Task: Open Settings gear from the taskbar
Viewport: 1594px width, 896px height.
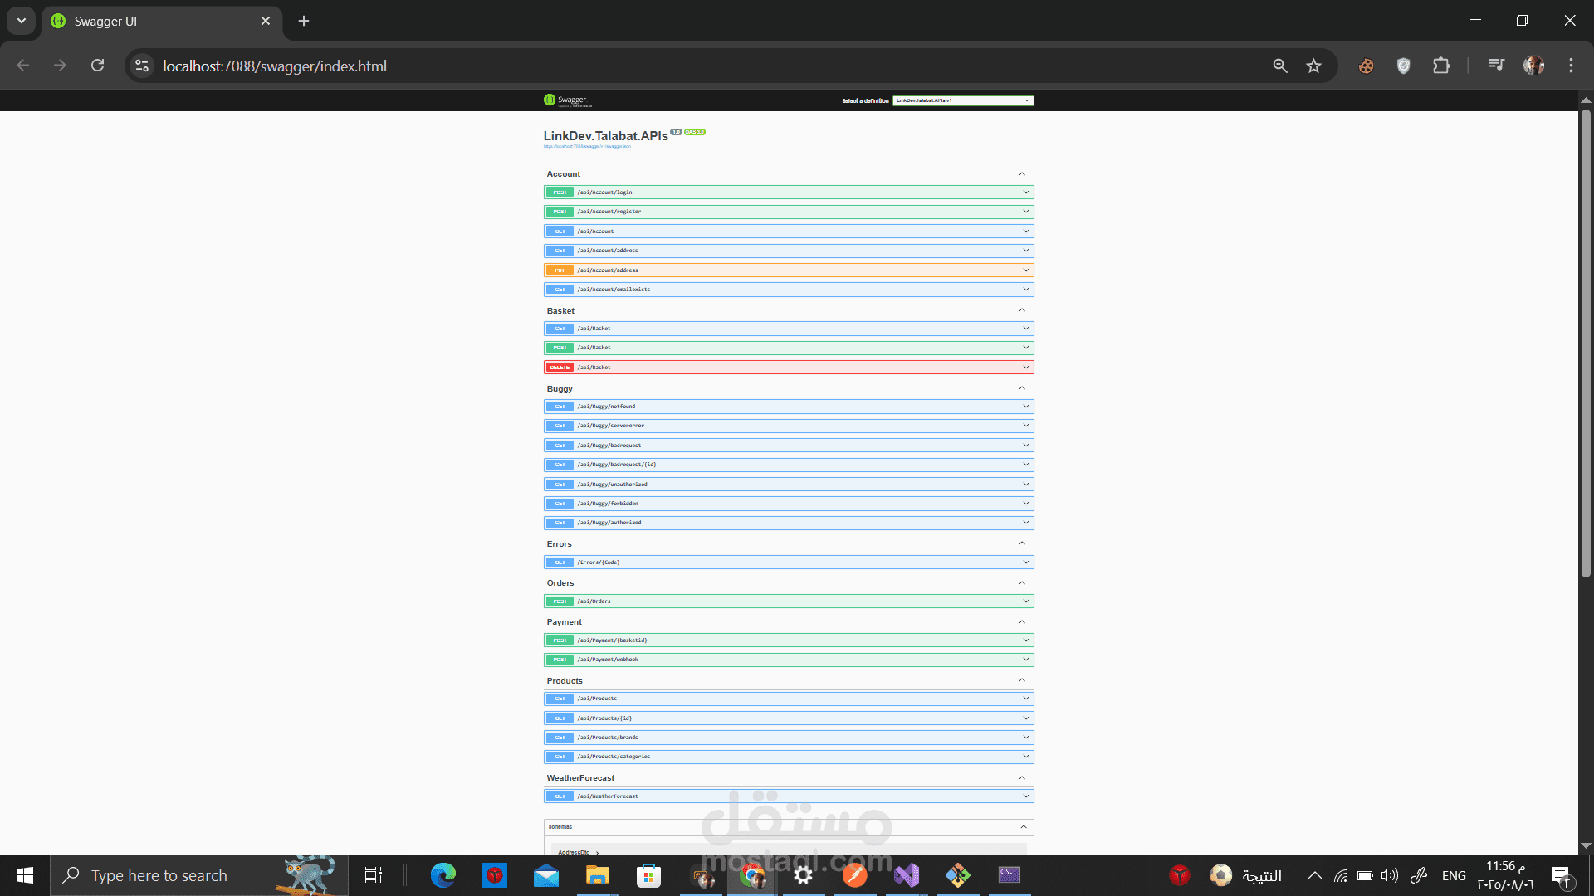Action: (x=803, y=875)
